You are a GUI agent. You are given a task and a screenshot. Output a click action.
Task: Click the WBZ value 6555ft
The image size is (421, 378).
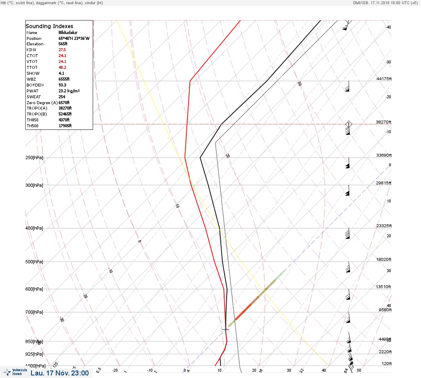click(x=64, y=79)
